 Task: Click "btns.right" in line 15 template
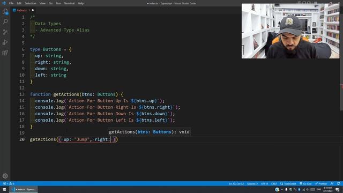(157, 107)
